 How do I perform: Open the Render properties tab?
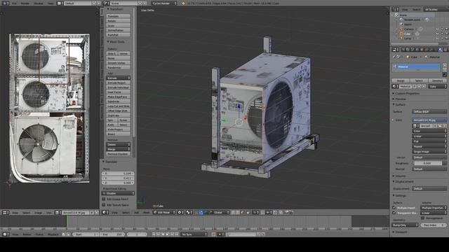(x=403, y=50)
